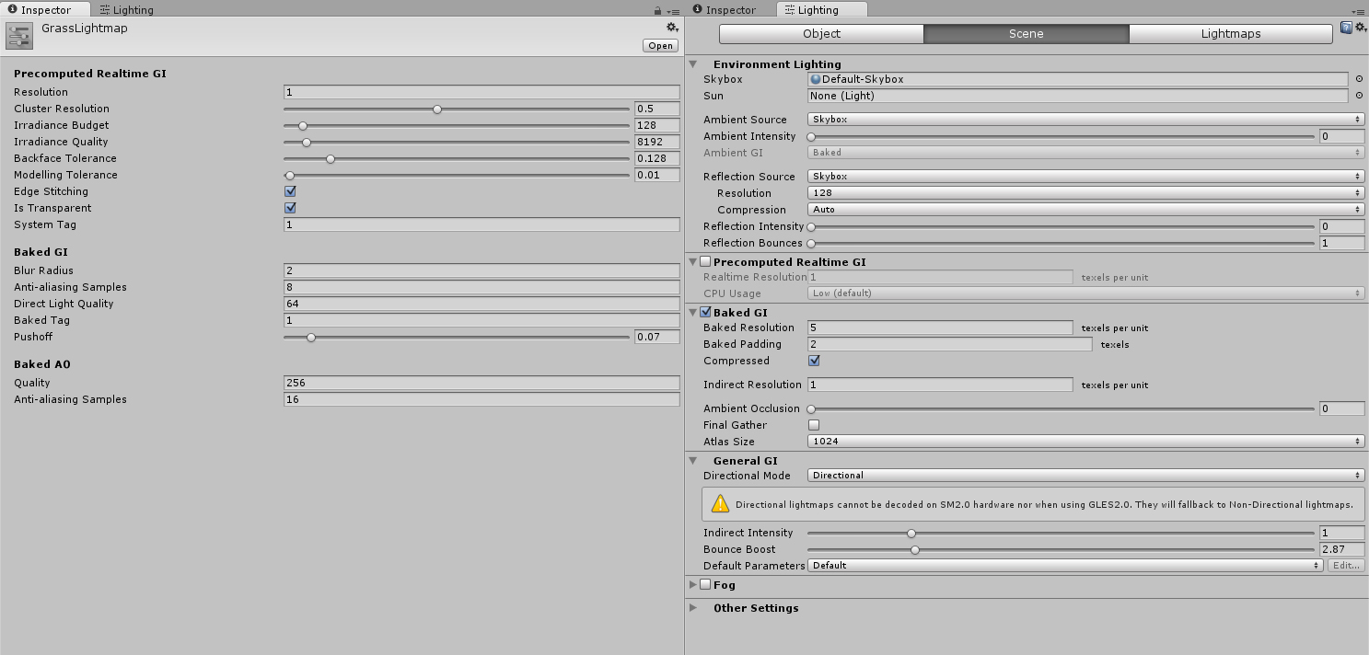Open the left Inspector panel options menu

click(673, 11)
